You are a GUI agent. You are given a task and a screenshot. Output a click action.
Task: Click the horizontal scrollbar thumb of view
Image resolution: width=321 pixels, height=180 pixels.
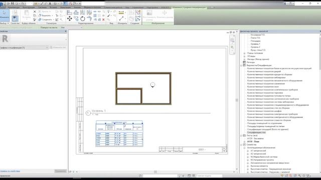click(155, 172)
